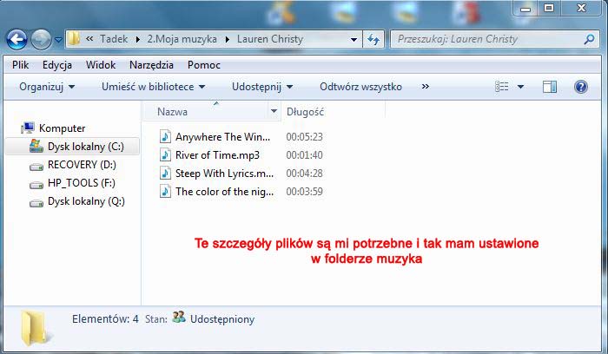Screen dimensions: 608x354
Task: Open Nazwa column filter dropdown arrow
Action: coord(274,112)
